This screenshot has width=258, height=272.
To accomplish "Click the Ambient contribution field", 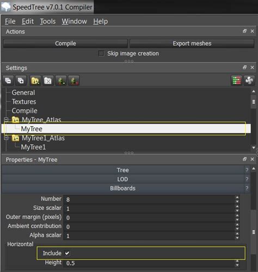I will pyautogui.click(x=149, y=227).
